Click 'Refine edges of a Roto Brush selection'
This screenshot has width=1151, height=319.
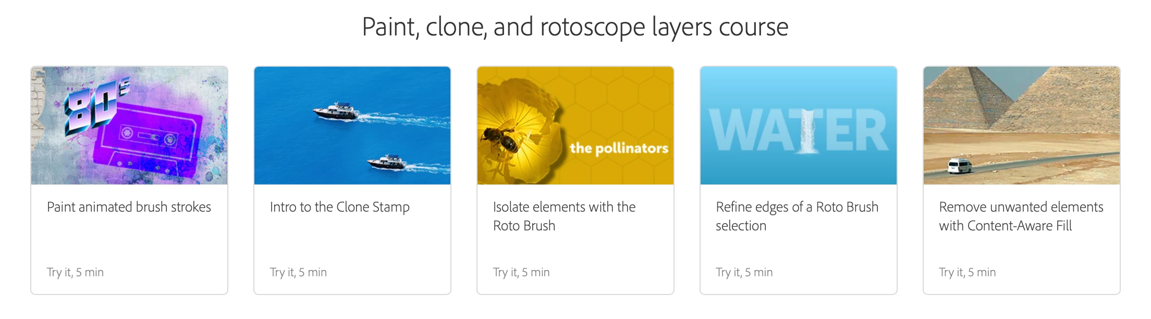(797, 216)
